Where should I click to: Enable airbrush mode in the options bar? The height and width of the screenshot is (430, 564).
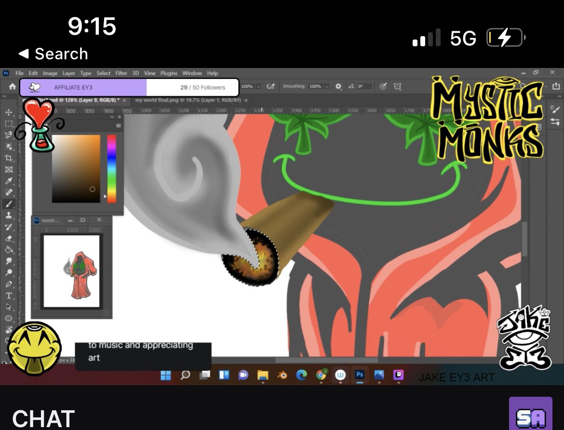(383, 86)
